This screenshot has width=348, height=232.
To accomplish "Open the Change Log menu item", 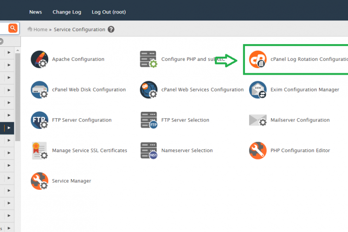I will tap(67, 12).
